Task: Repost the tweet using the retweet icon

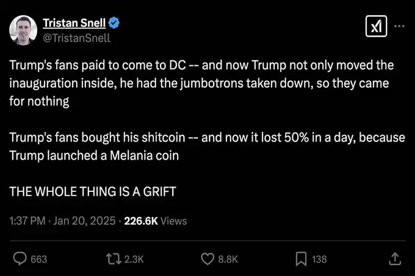Action: (x=113, y=259)
